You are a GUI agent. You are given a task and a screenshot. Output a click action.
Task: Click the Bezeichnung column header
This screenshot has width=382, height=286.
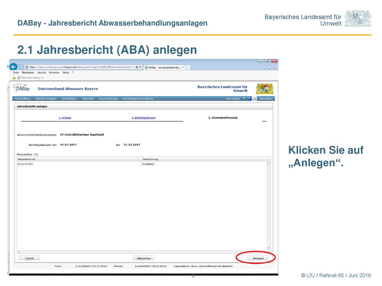204,159
